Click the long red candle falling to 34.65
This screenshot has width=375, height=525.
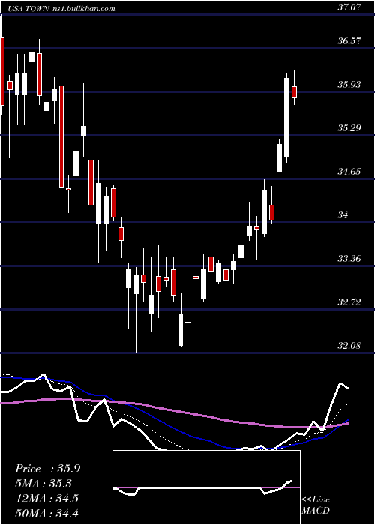(x=61, y=136)
